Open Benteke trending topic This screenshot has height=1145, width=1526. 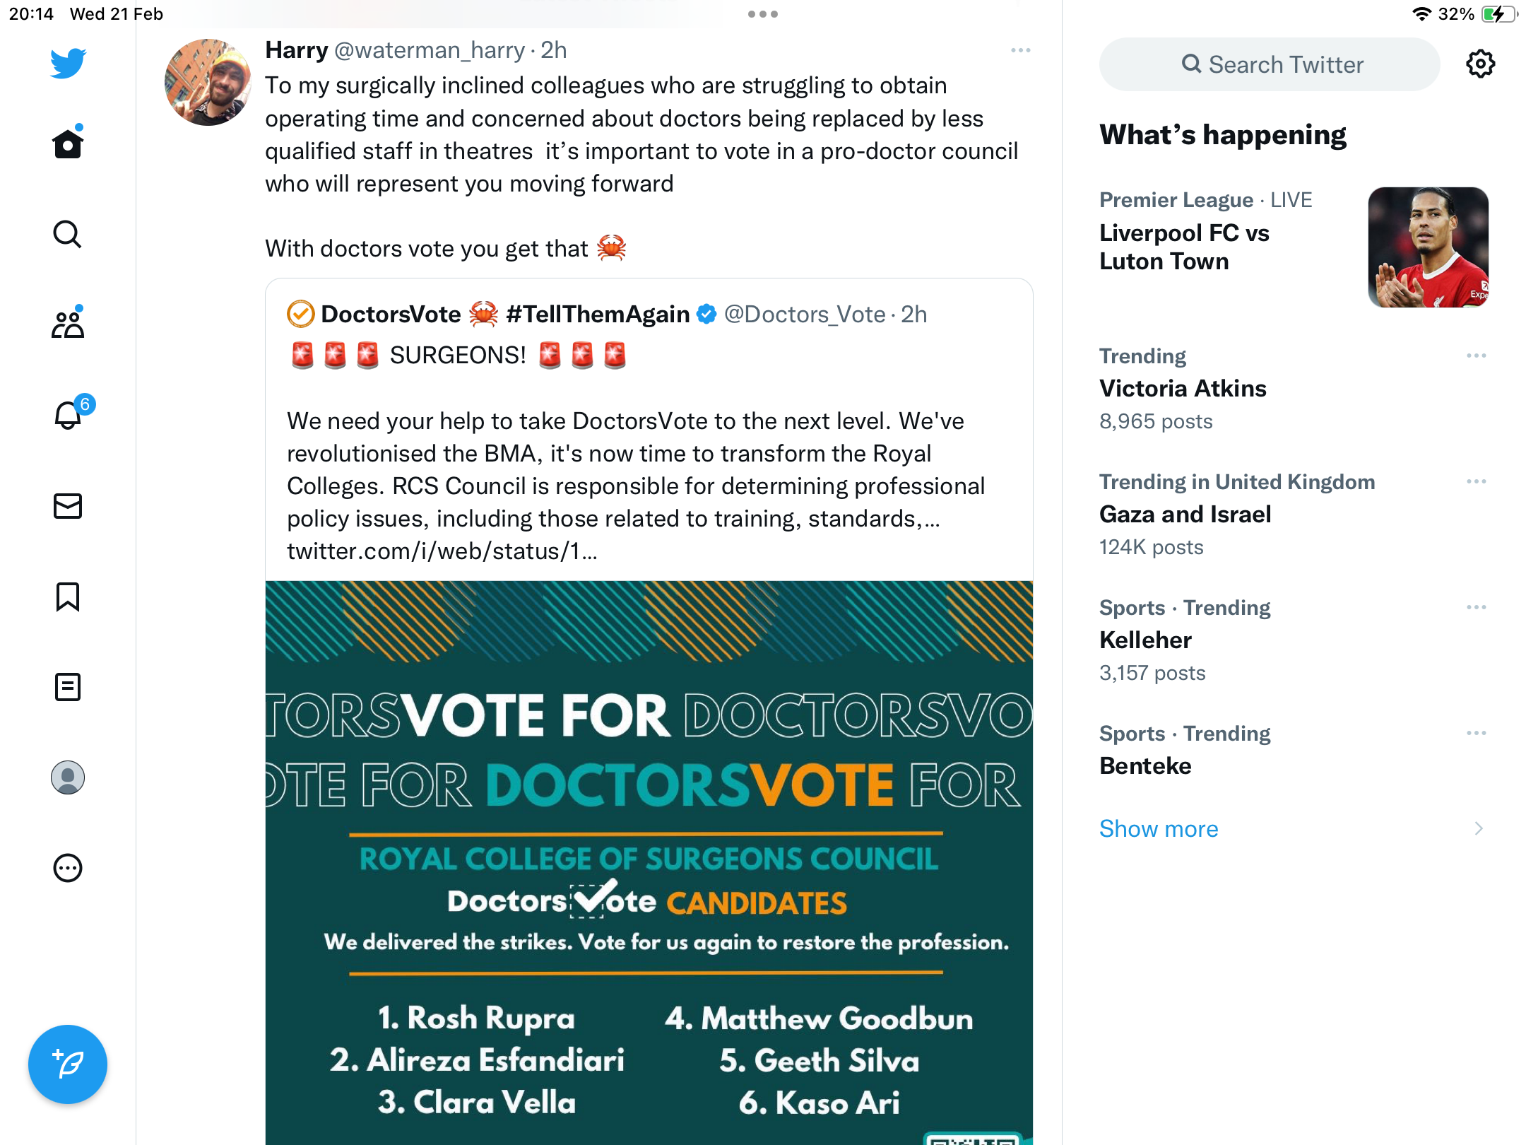[1293, 751]
